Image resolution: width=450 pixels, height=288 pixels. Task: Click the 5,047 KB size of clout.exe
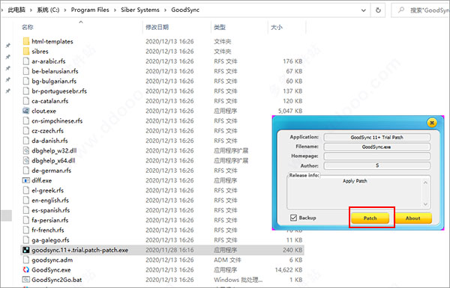coord(290,111)
